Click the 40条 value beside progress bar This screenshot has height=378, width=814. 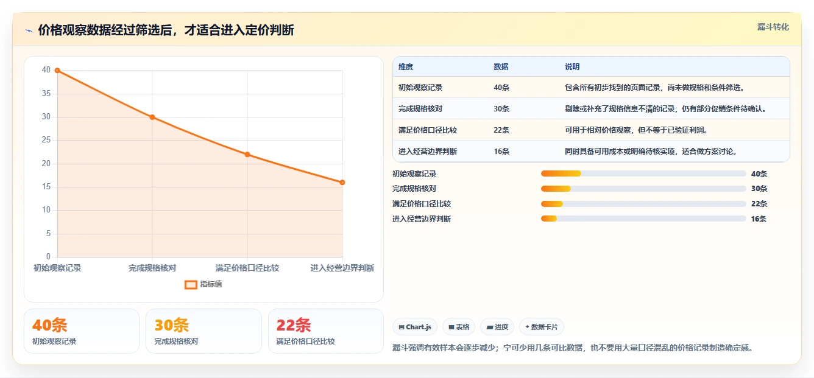click(x=759, y=174)
